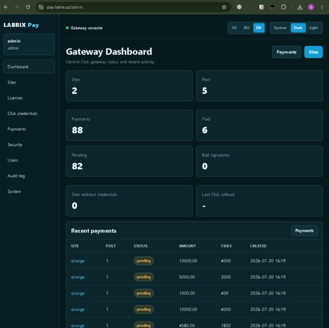Image resolution: width=329 pixels, height=328 pixels.
Task: Open Security in the sidebar
Action: click(29, 145)
